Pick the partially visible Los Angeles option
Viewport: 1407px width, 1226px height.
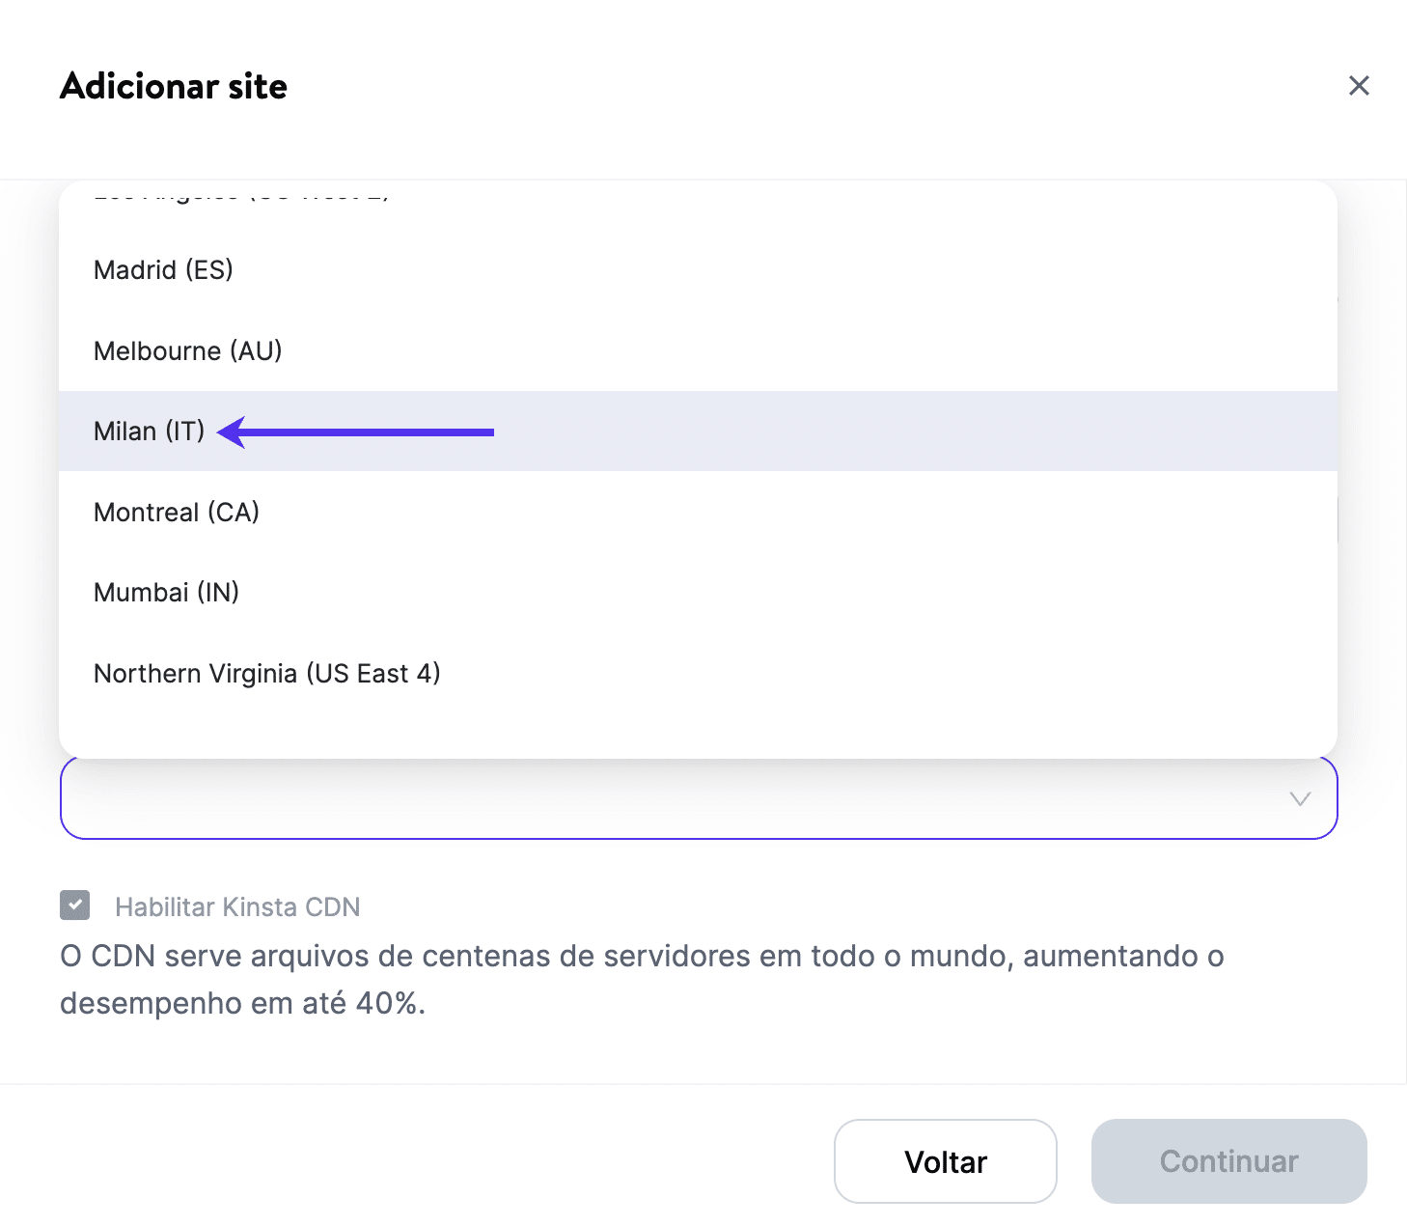point(241,193)
